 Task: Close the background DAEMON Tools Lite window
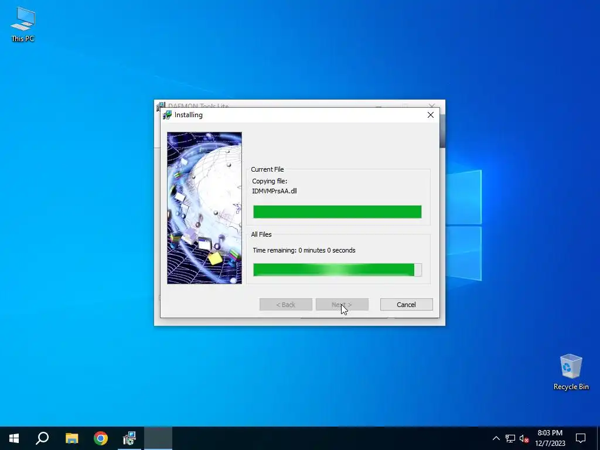432,105
